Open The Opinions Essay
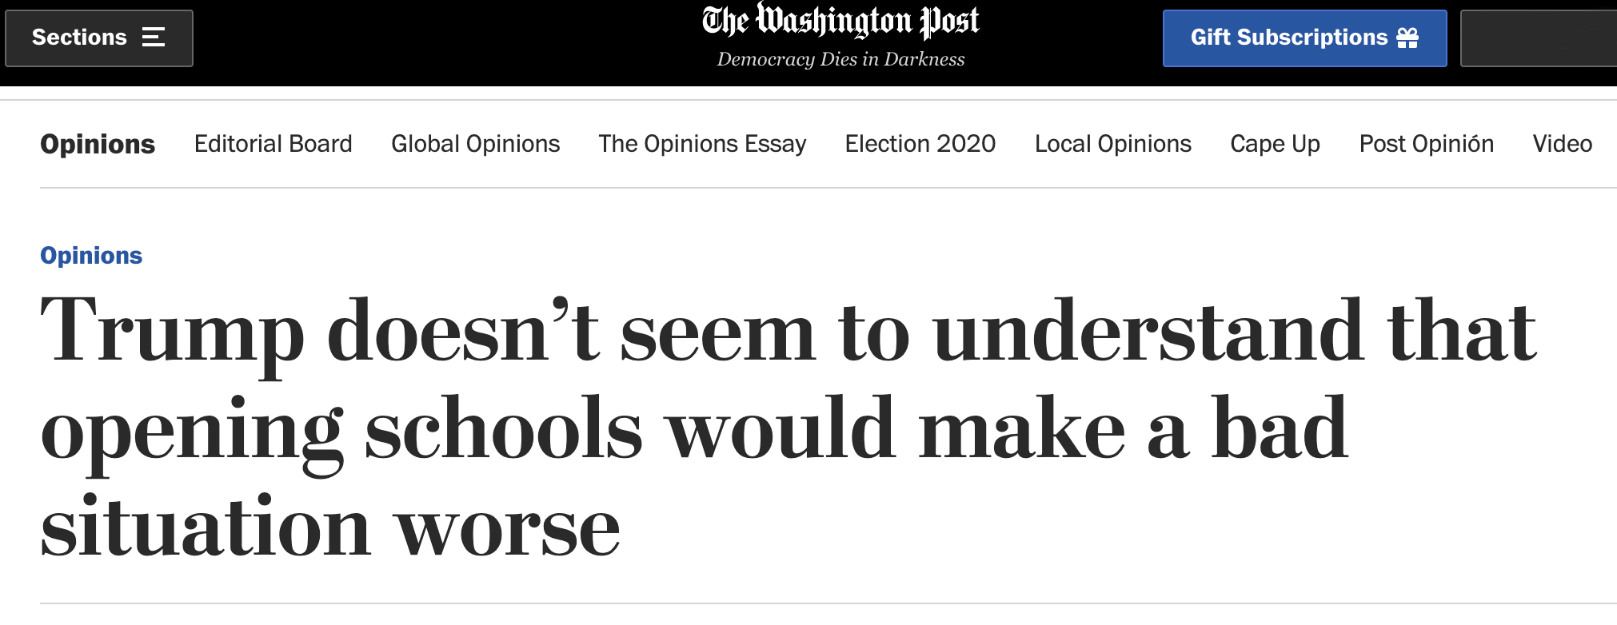This screenshot has height=625, width=1617. 702,144
